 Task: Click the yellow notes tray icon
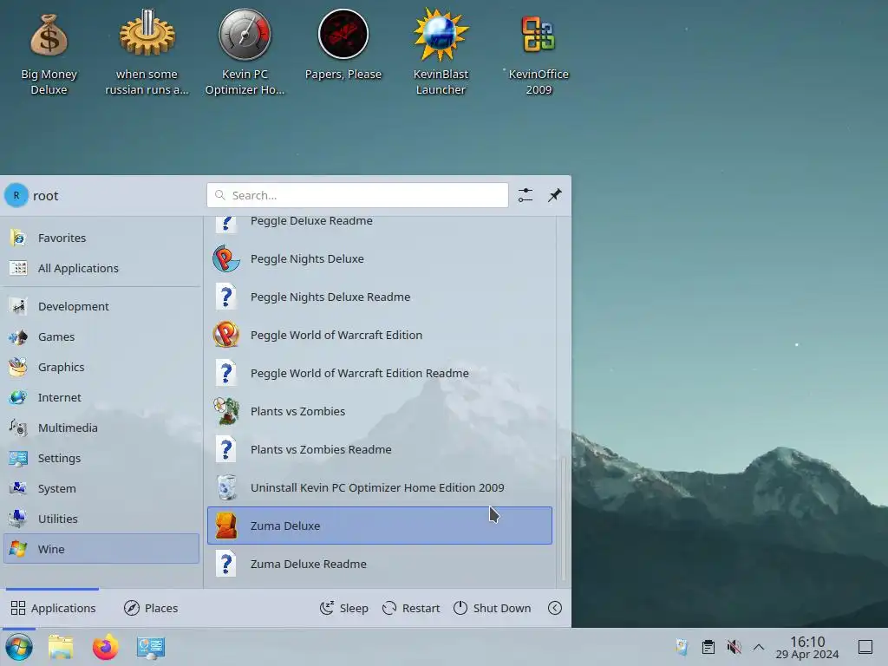[682, 647]
